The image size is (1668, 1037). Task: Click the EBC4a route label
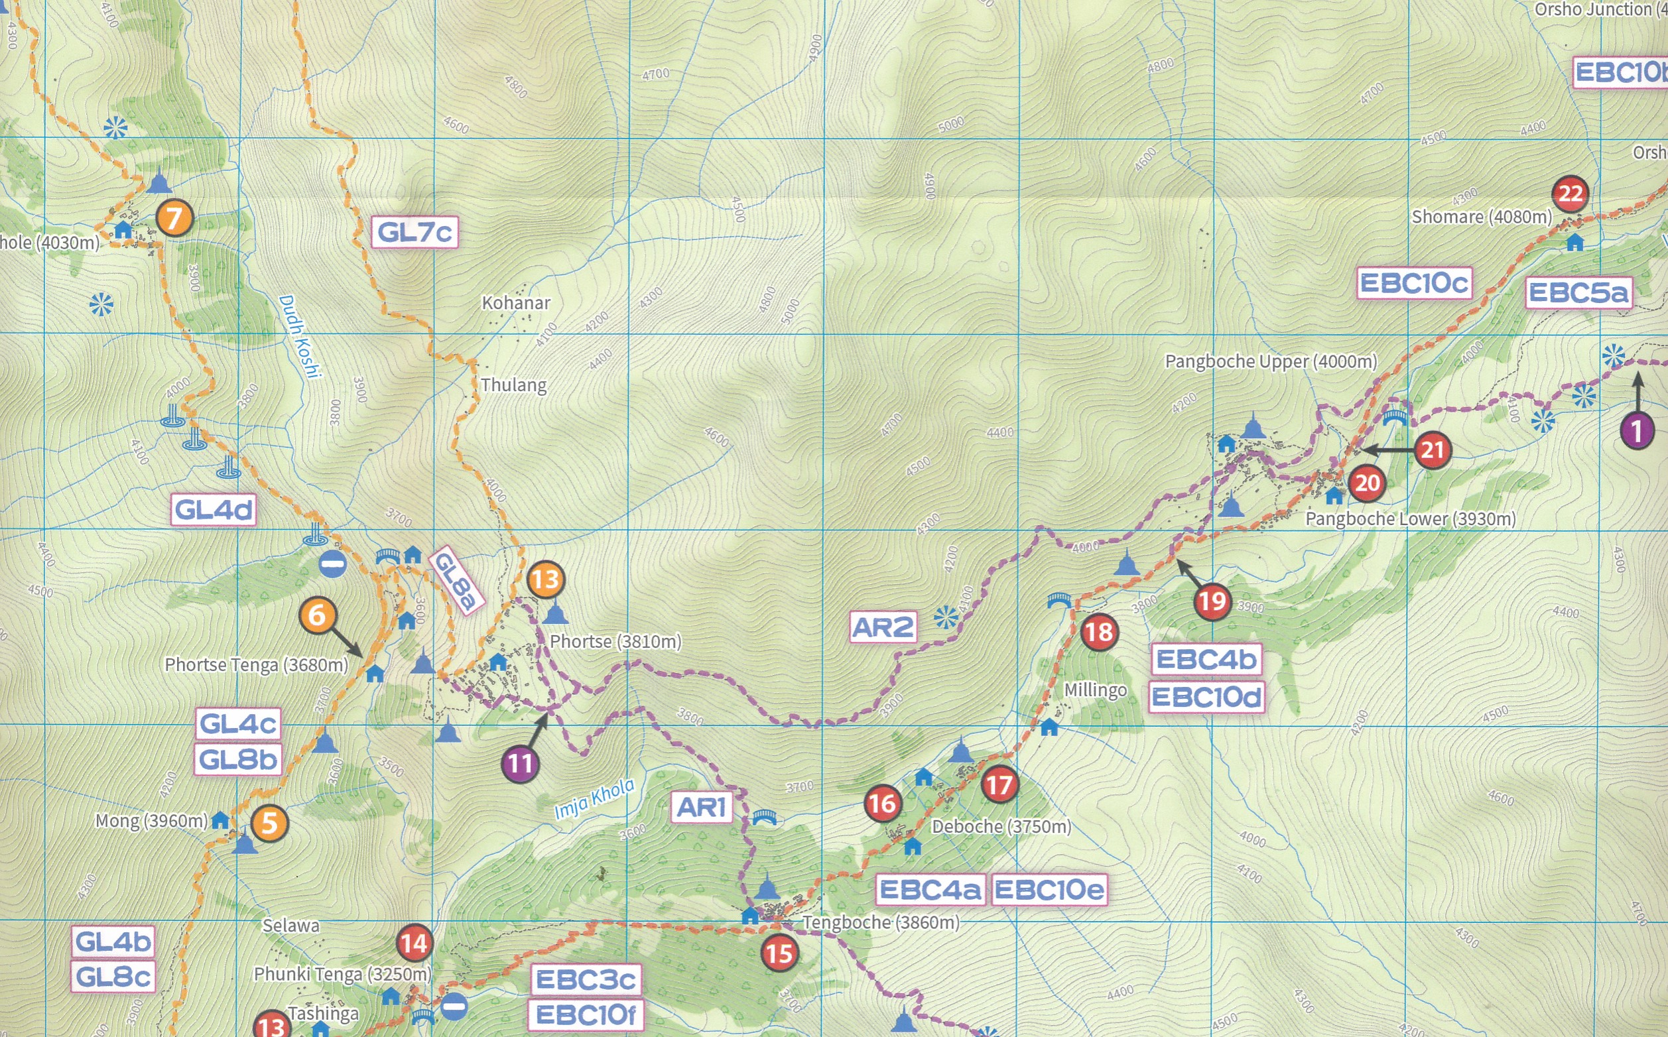click(930, 890)
